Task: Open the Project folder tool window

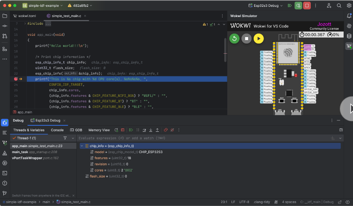Action: [5, 16]
